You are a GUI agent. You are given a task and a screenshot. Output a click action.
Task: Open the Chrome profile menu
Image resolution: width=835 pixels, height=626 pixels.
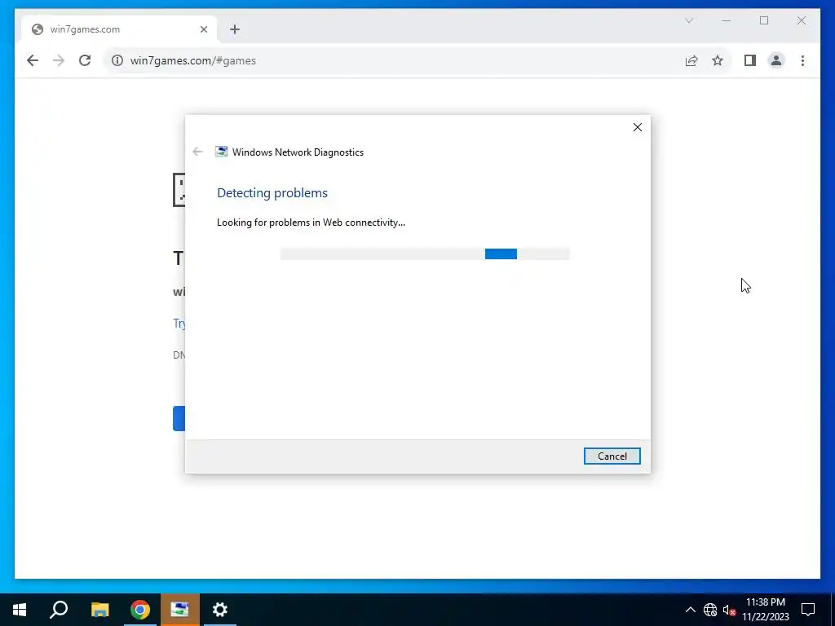(776, 60)
